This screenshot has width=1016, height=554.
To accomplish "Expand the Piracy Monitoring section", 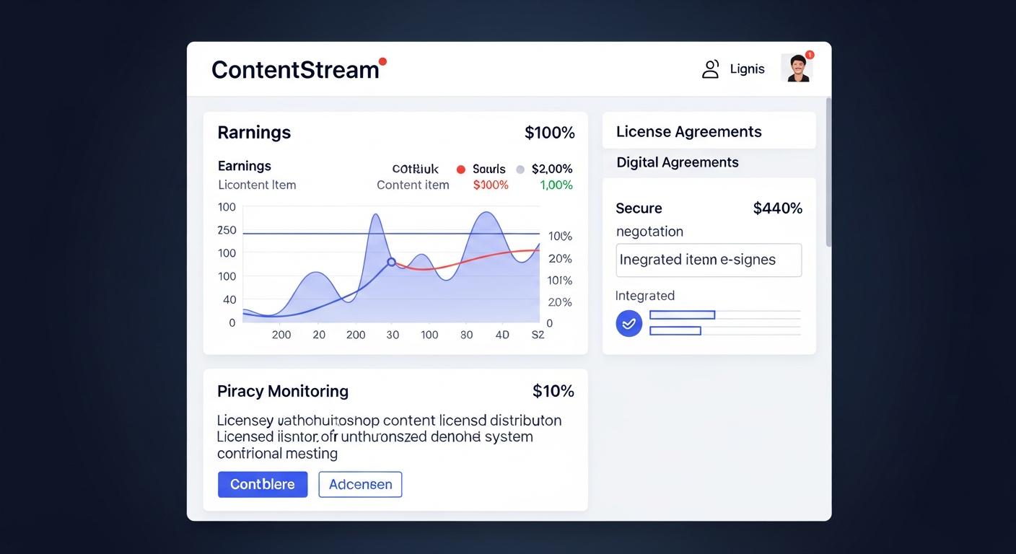I will point(283,390).
